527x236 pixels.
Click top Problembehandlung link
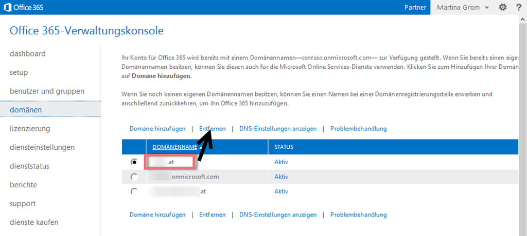click(x=359, y=129)
